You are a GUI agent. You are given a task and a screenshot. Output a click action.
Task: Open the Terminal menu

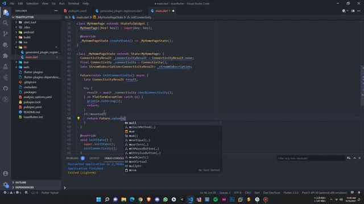[x=73, y=3]
